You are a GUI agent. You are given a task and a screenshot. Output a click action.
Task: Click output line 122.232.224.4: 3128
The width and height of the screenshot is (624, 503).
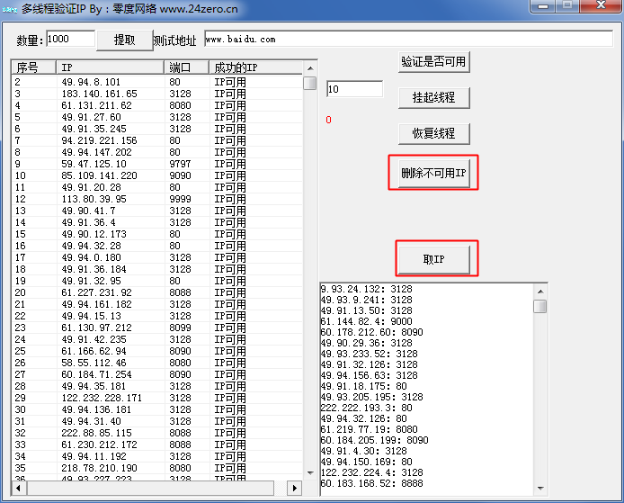(371, 472)
